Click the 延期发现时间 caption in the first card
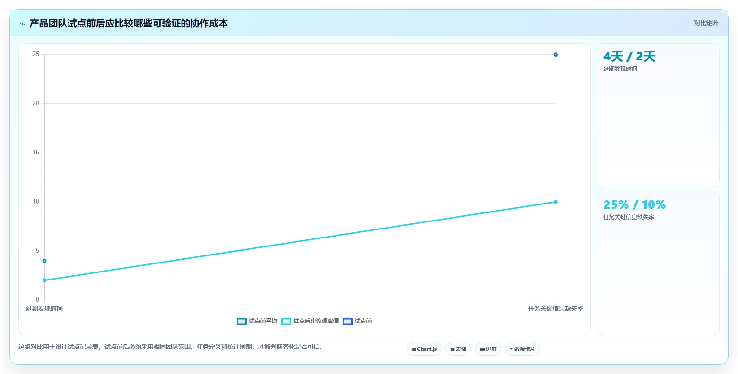Screen dimensions: 738x374 click(620, 69)
